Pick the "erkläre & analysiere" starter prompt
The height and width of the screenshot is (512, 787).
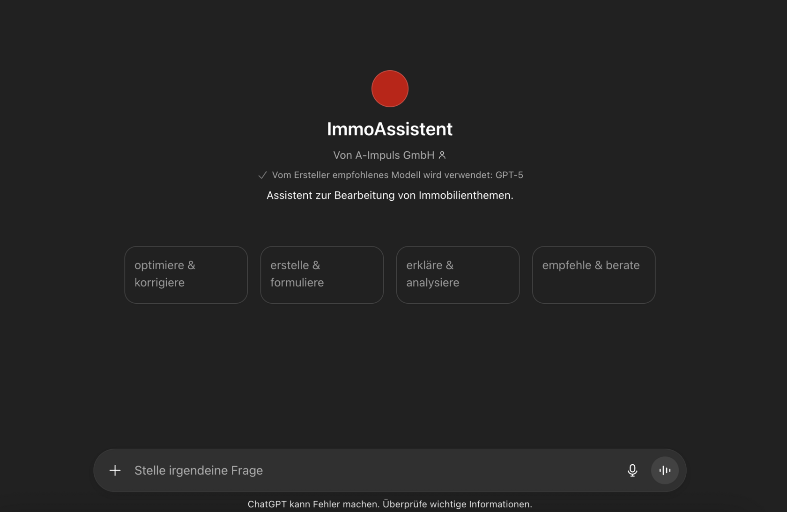458,275
